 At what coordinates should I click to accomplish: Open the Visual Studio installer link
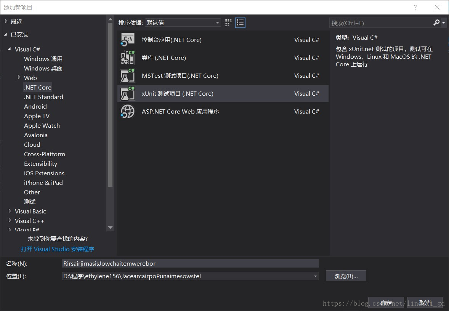(x=57, y=249)
